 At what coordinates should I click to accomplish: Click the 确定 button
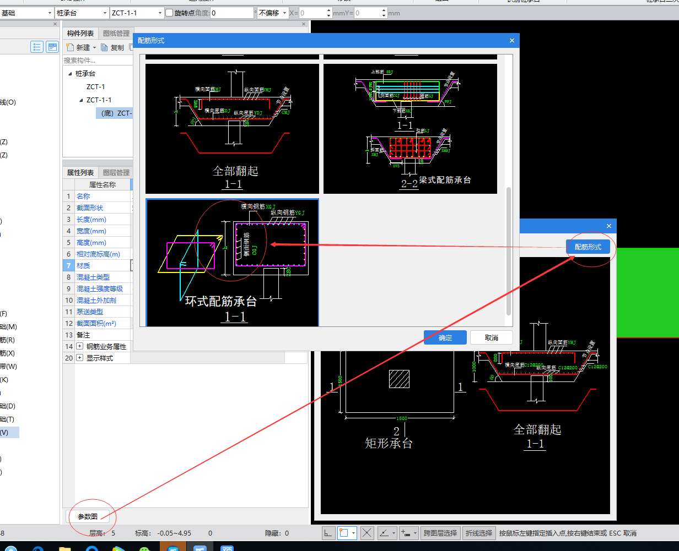[x=445, y=337]
